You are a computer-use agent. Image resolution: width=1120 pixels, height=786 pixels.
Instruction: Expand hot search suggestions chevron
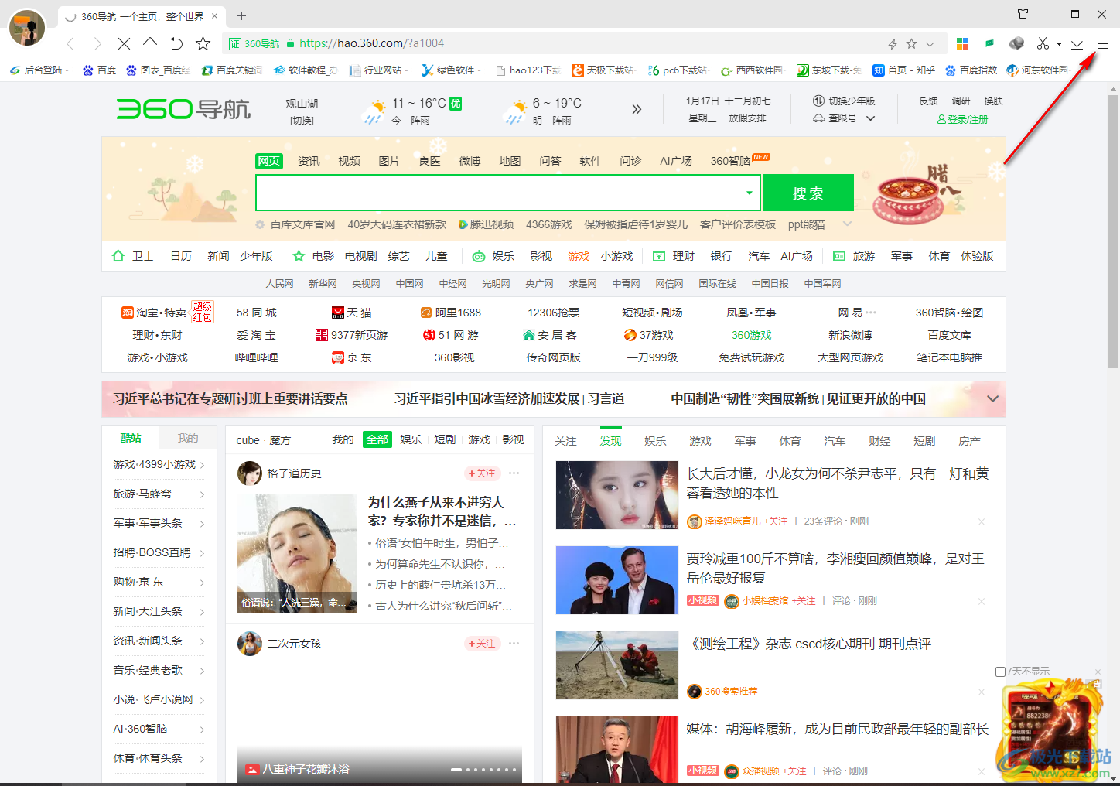847,224
